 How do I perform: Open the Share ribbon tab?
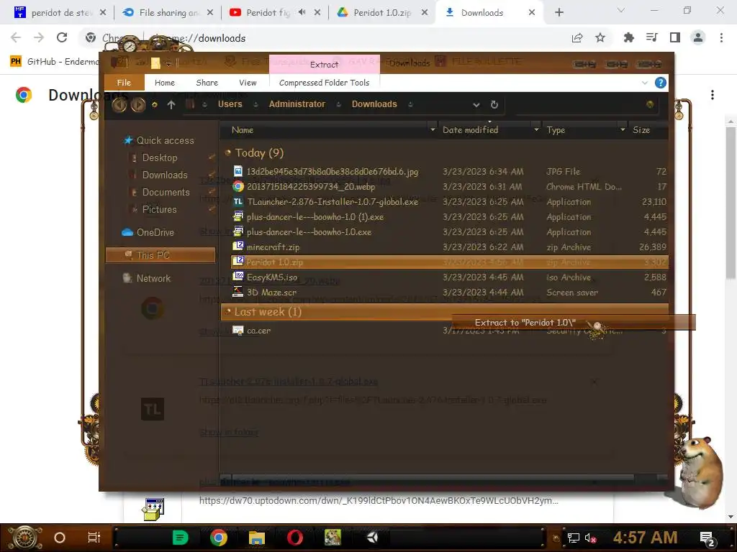click(x=207, y=83)
